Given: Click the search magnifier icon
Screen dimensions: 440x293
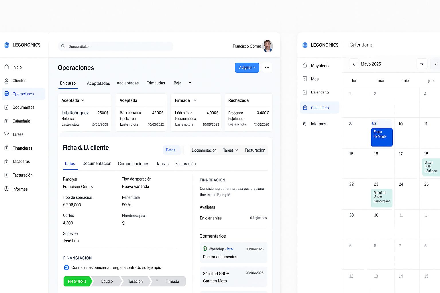Looking at the screenshot, I should pyautogui.click(x=63, y=46).
